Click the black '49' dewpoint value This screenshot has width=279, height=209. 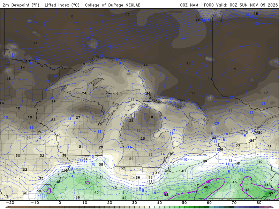click(271, 193)
